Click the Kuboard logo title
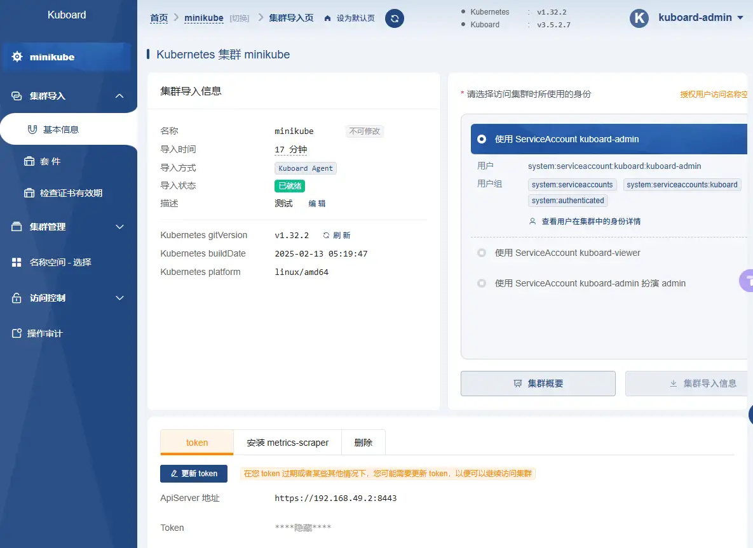 (67, 15)
